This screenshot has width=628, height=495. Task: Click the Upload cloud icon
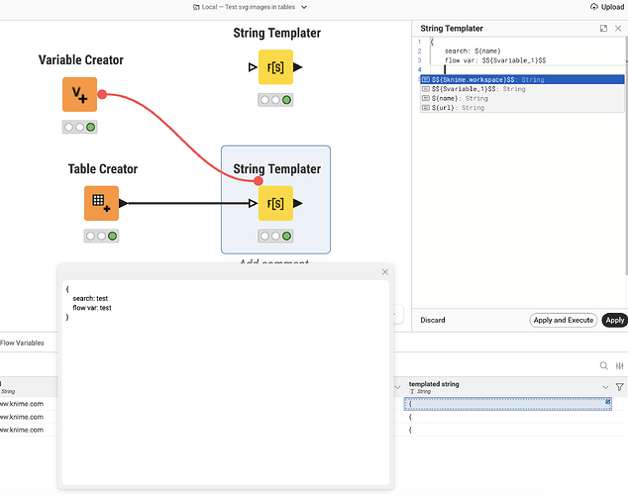tap(591, 7)
